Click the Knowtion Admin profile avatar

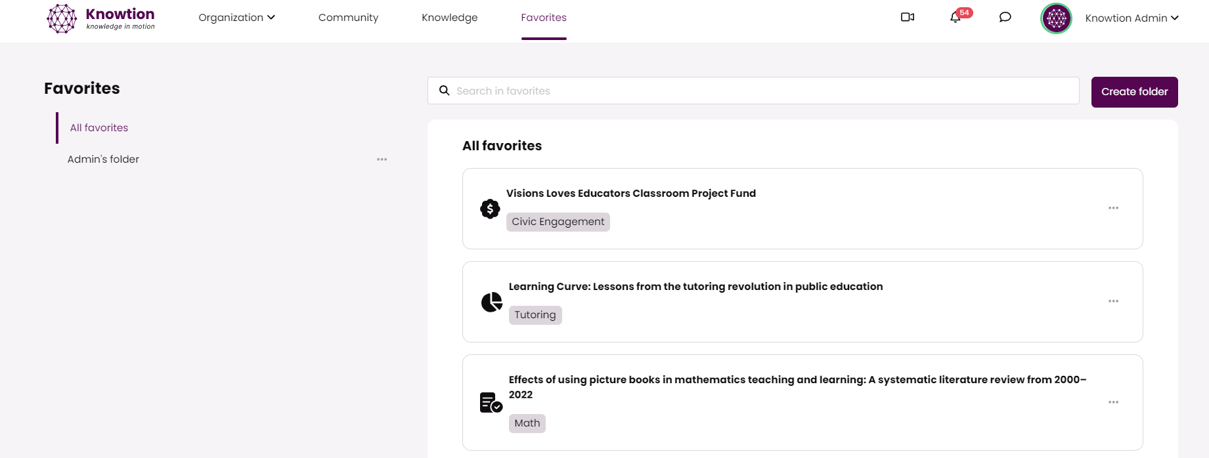pyautogui.click(x=1056, y=18)
